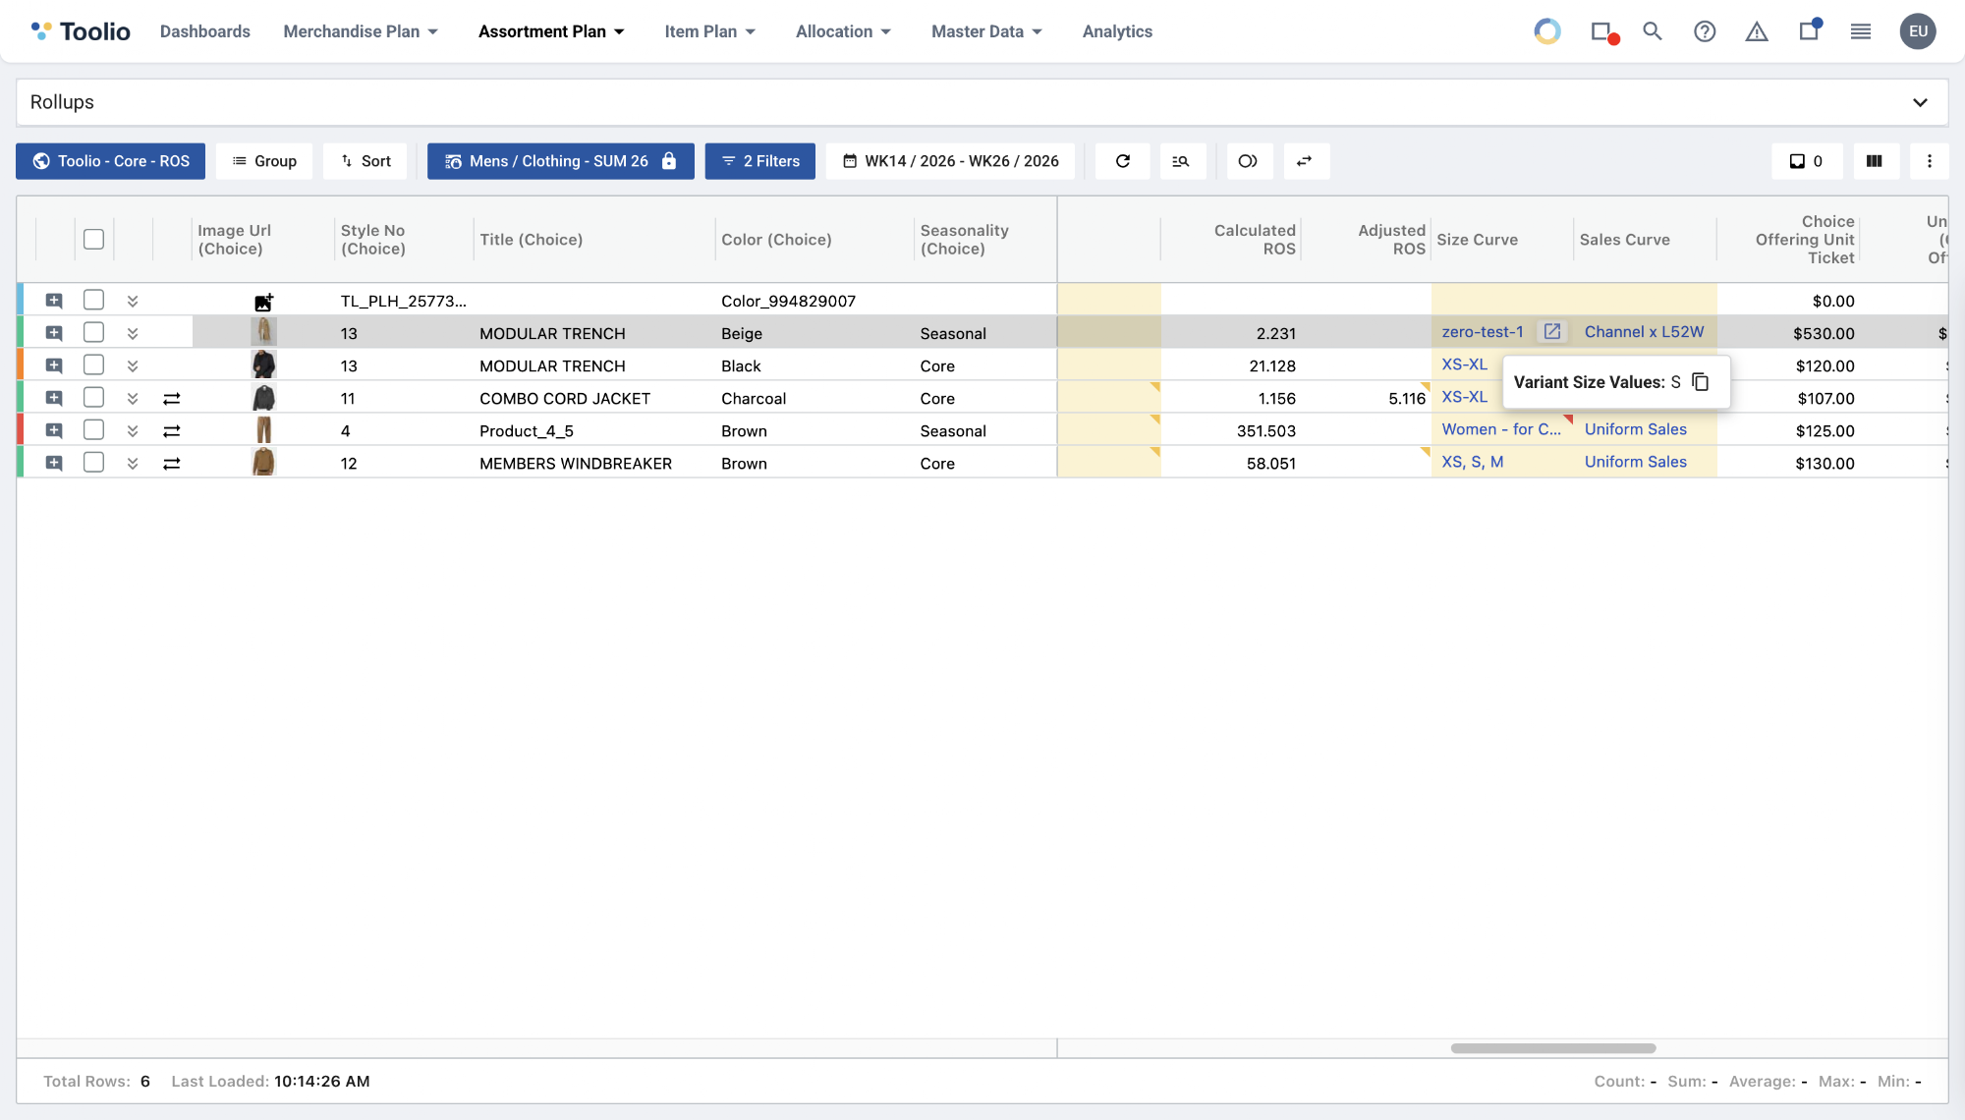
Task: Toggle the select-all header checkbox
Action: point(93,239)
